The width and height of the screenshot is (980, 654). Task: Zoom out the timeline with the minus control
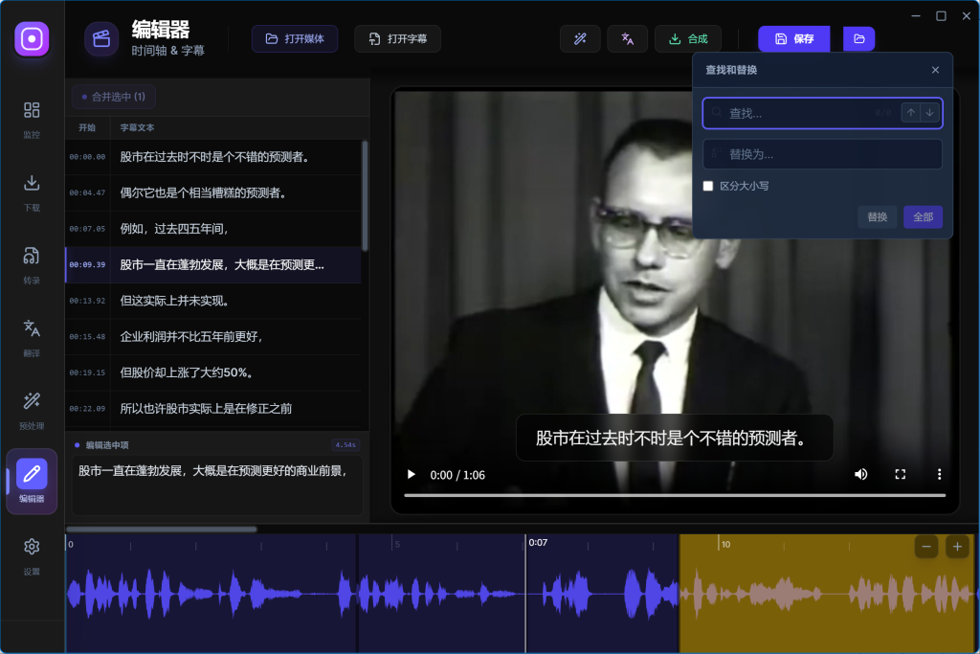coord(925,546)
